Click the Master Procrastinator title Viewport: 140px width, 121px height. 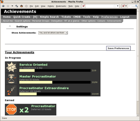pos(38,76)
